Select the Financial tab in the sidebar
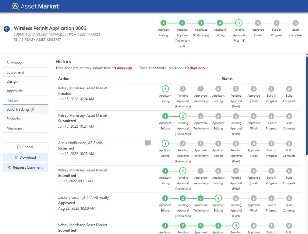Image resolution: width=308 pixels, height=234 pixels. tap(14, 119)
